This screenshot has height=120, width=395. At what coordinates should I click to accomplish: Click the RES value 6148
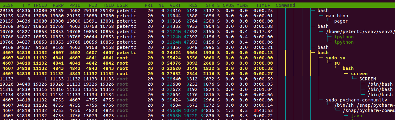tap(192, 11)
